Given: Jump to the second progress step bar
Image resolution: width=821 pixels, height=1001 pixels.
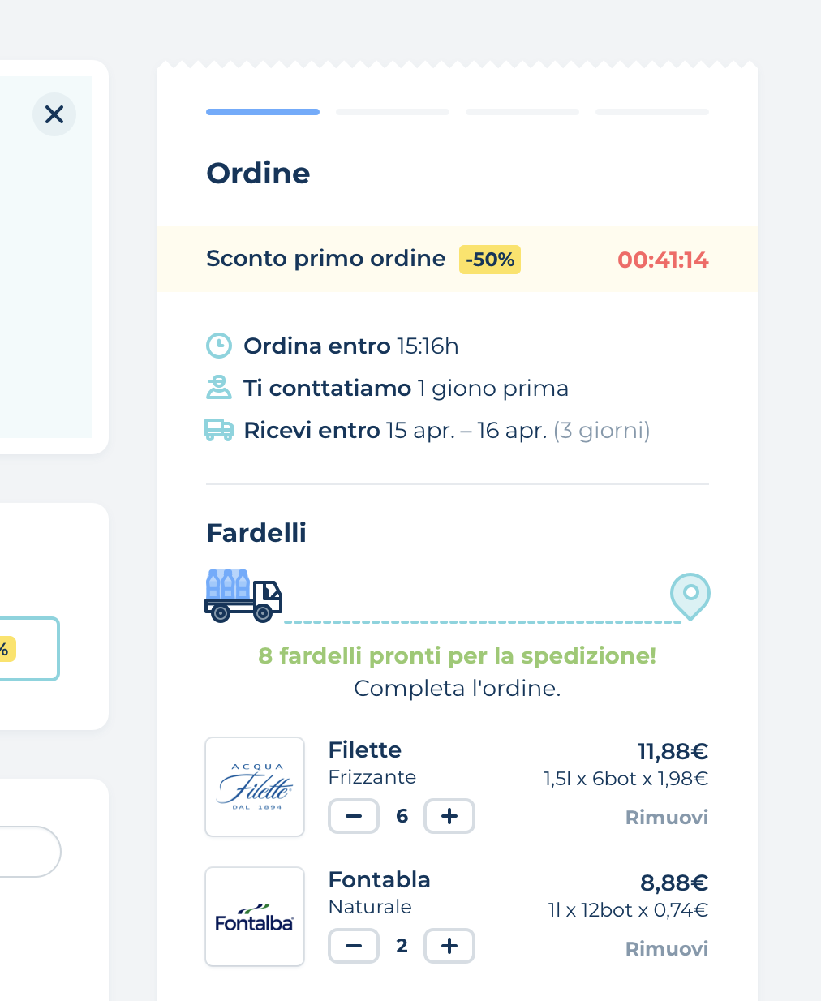Looking at the screenshot, I should coord(393,112).
